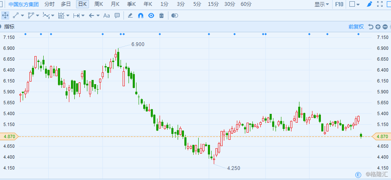Click the fullscreen expand arrows icon

(x=380, y=4)
